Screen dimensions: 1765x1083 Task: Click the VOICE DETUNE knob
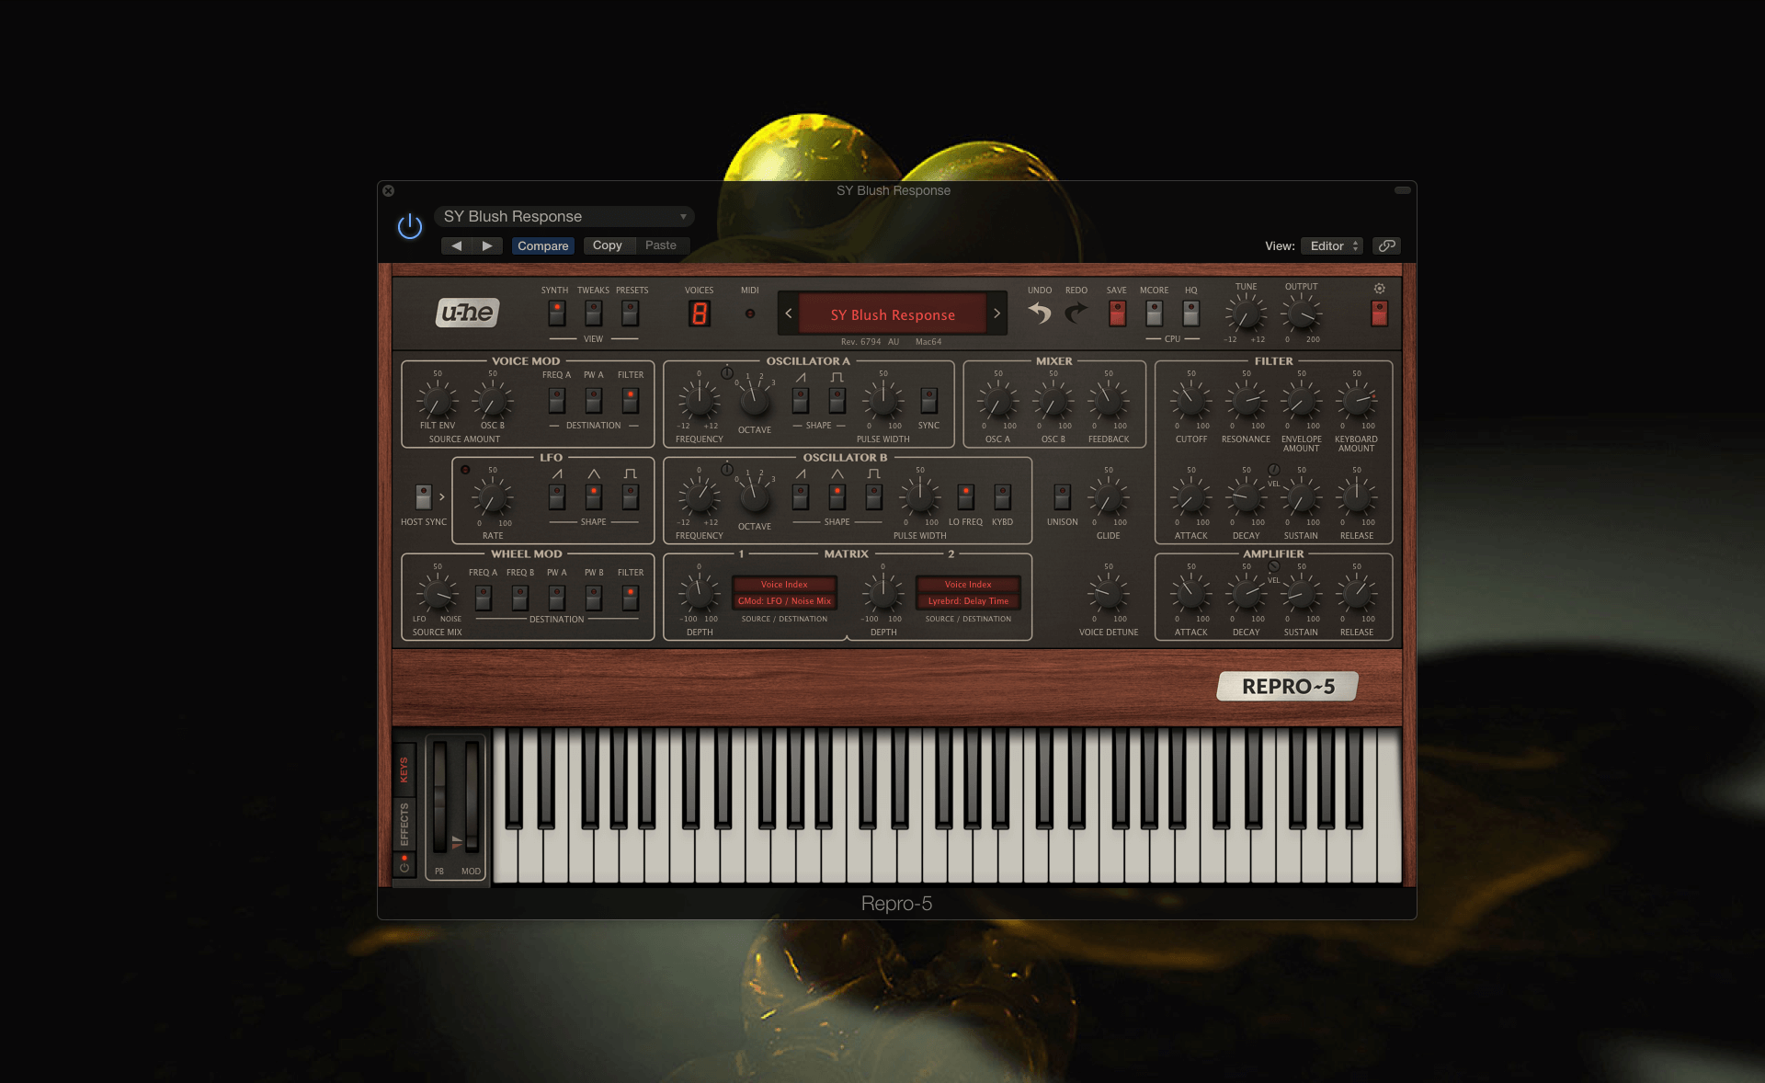pos(1108,594)
